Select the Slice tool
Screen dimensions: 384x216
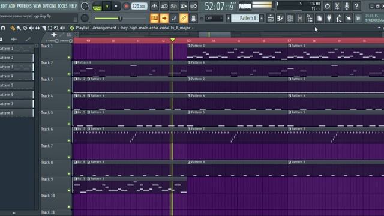44,28
